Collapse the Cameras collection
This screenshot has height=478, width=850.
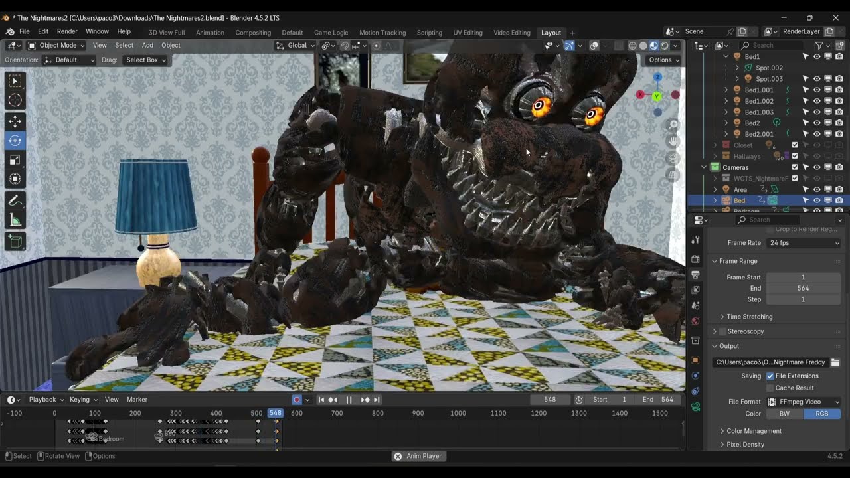pos(704,167)
